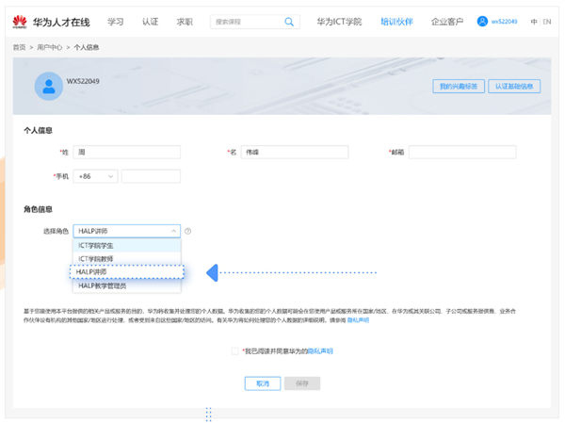This screenshot has height=423, width=565.
Task: Click the WX522049 profile name text
Action: 83,81
